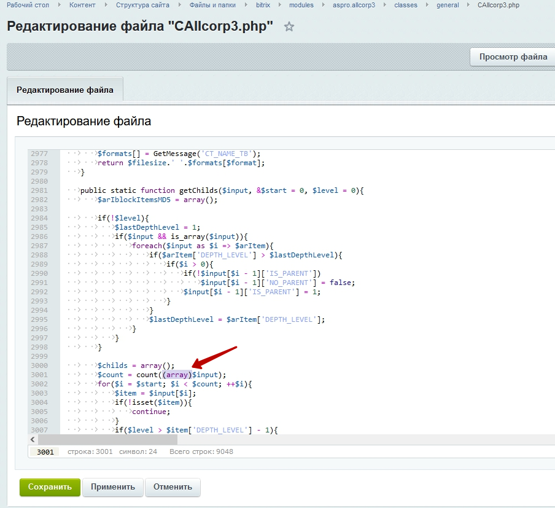Screen dimensions: 555x508
Task: Click gutter line number 2981
Action: [x=39, y=190]
